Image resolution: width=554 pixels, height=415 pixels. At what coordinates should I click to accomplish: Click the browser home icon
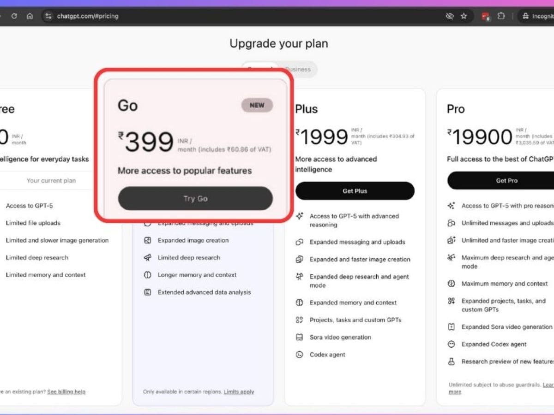(30, 16)
